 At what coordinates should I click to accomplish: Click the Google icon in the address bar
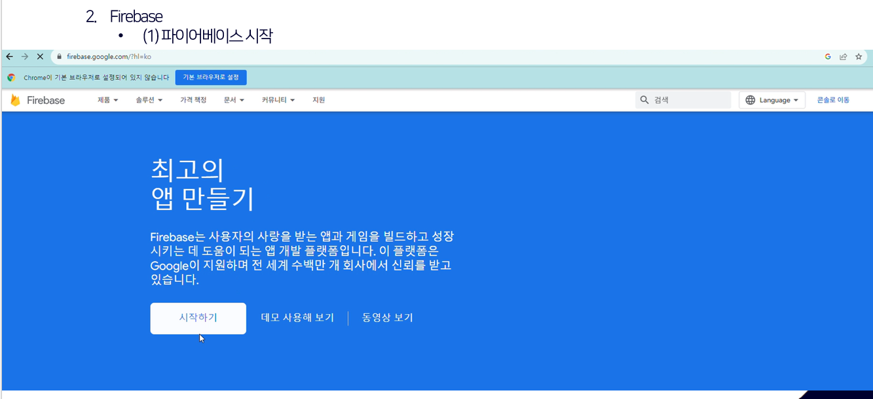(828, 57)
